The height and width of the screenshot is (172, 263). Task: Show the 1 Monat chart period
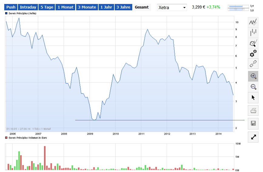(x=65, y=7)
